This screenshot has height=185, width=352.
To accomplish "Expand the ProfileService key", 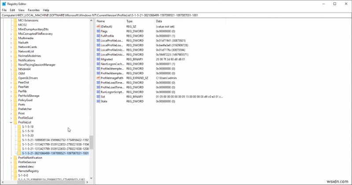I will [11, 162].
